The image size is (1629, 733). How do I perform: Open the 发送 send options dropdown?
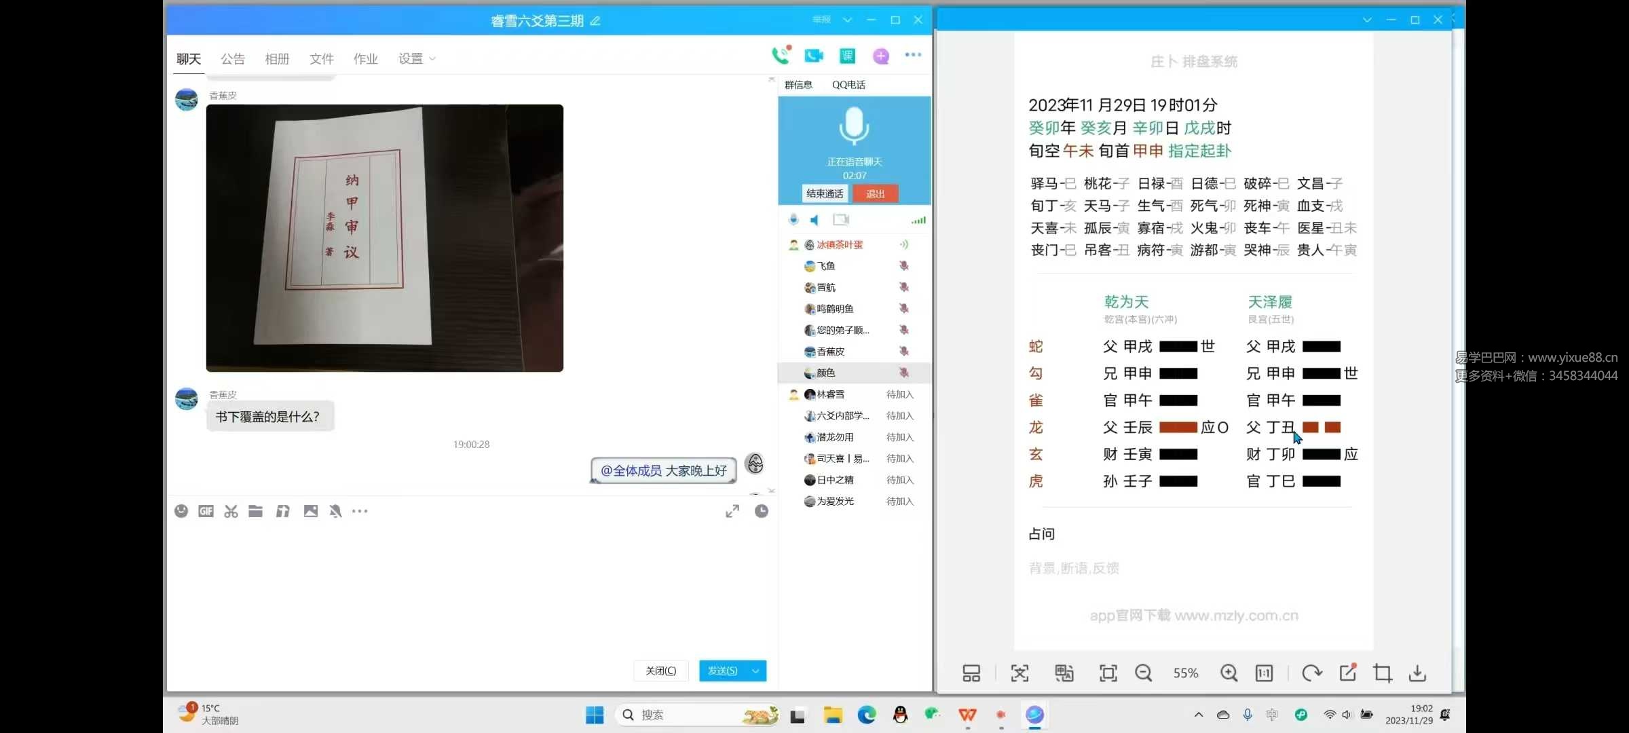click(x=755, y=671)
